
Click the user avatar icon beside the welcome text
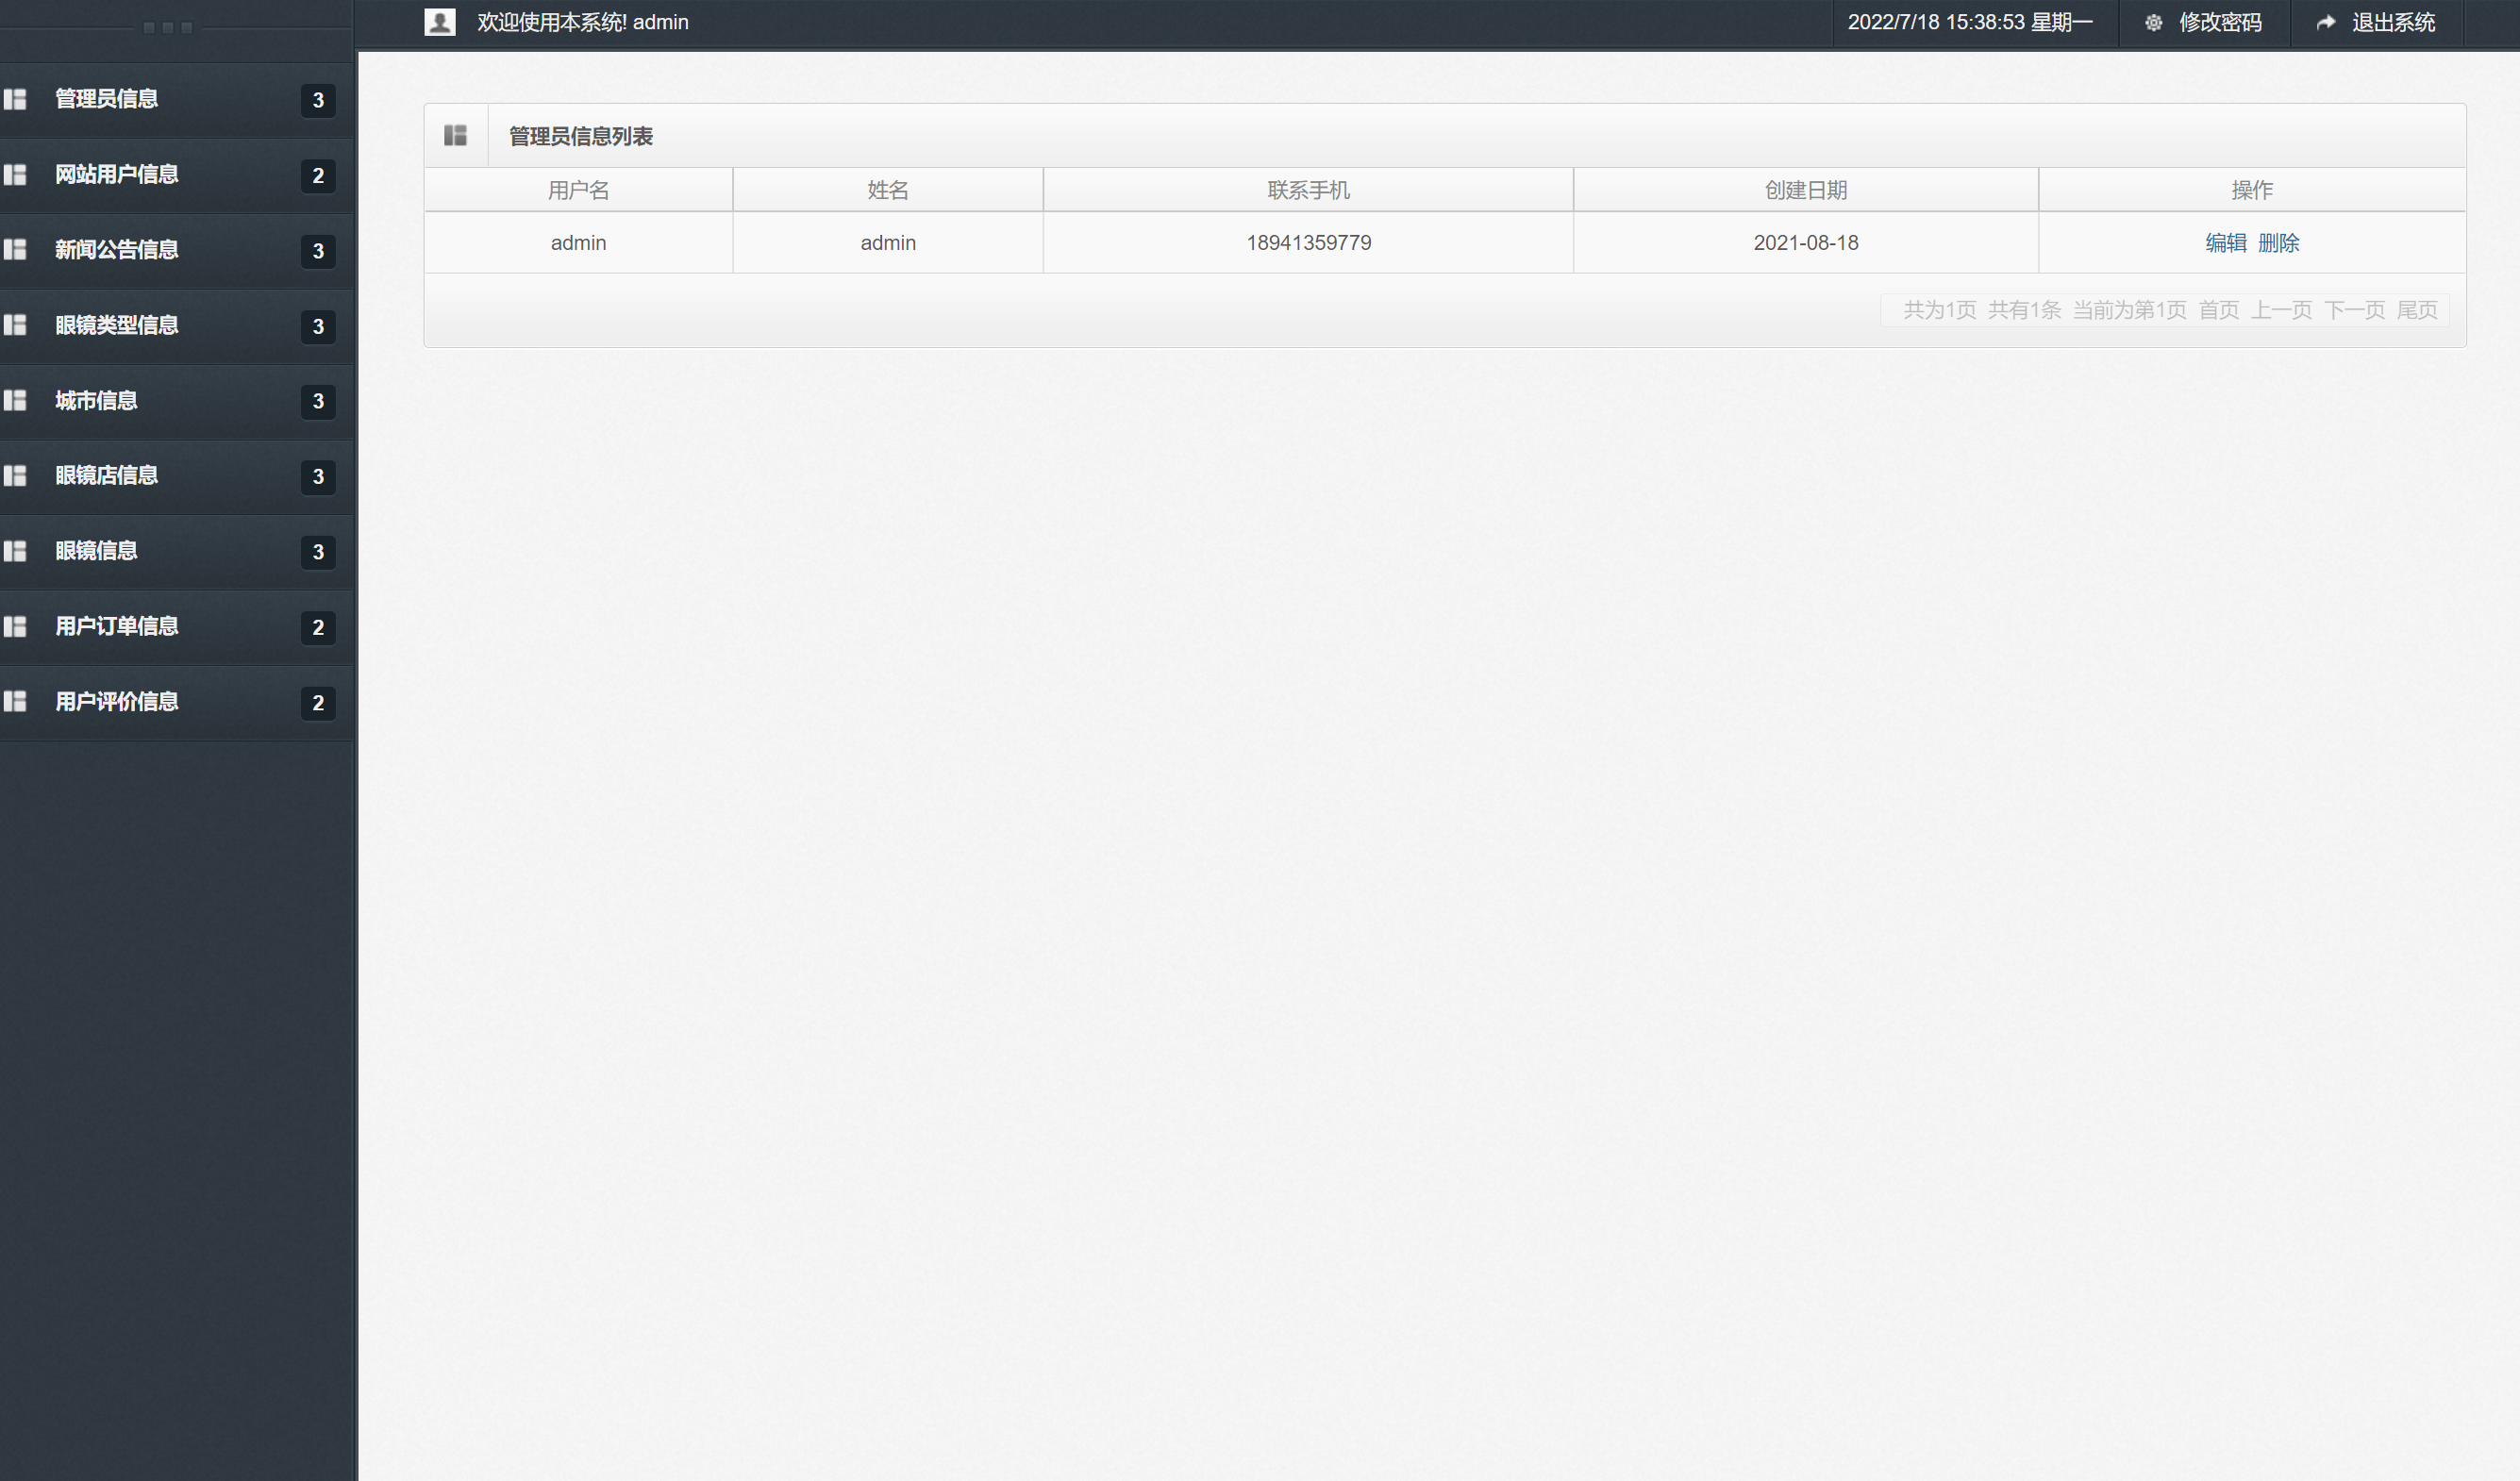[x=439, y=22]
